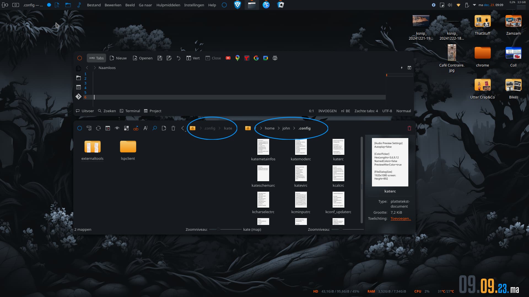Click the Openen button in Kate
The height and width of the screenshot is (297, 529).
pyautogui.click(x=142, y=58)
